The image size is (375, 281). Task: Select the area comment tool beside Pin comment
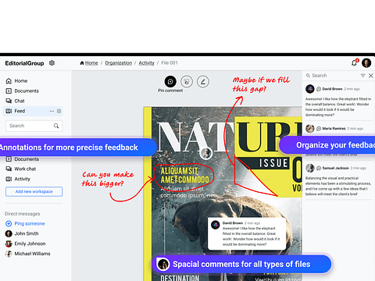click(187, 82)
